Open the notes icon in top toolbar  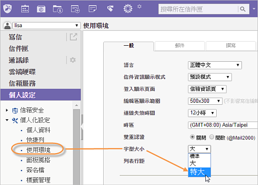coord(92,9)
